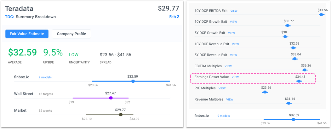331x129 pixels.
Task: Click the $22.10 52-week low label
Action: (87, 119)
